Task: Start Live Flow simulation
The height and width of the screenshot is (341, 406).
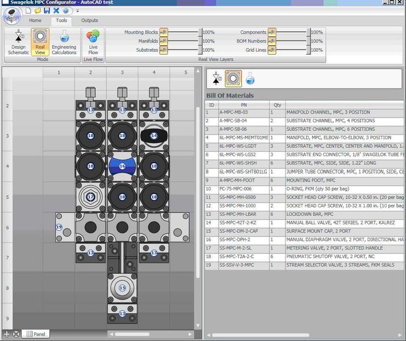Action: coord(93,42)
